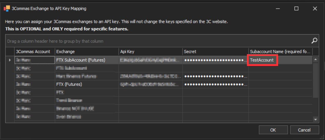The height and width of the screenshot is (140, 325).
Task: Click the scrollbar up arrow
Action: 316,59
